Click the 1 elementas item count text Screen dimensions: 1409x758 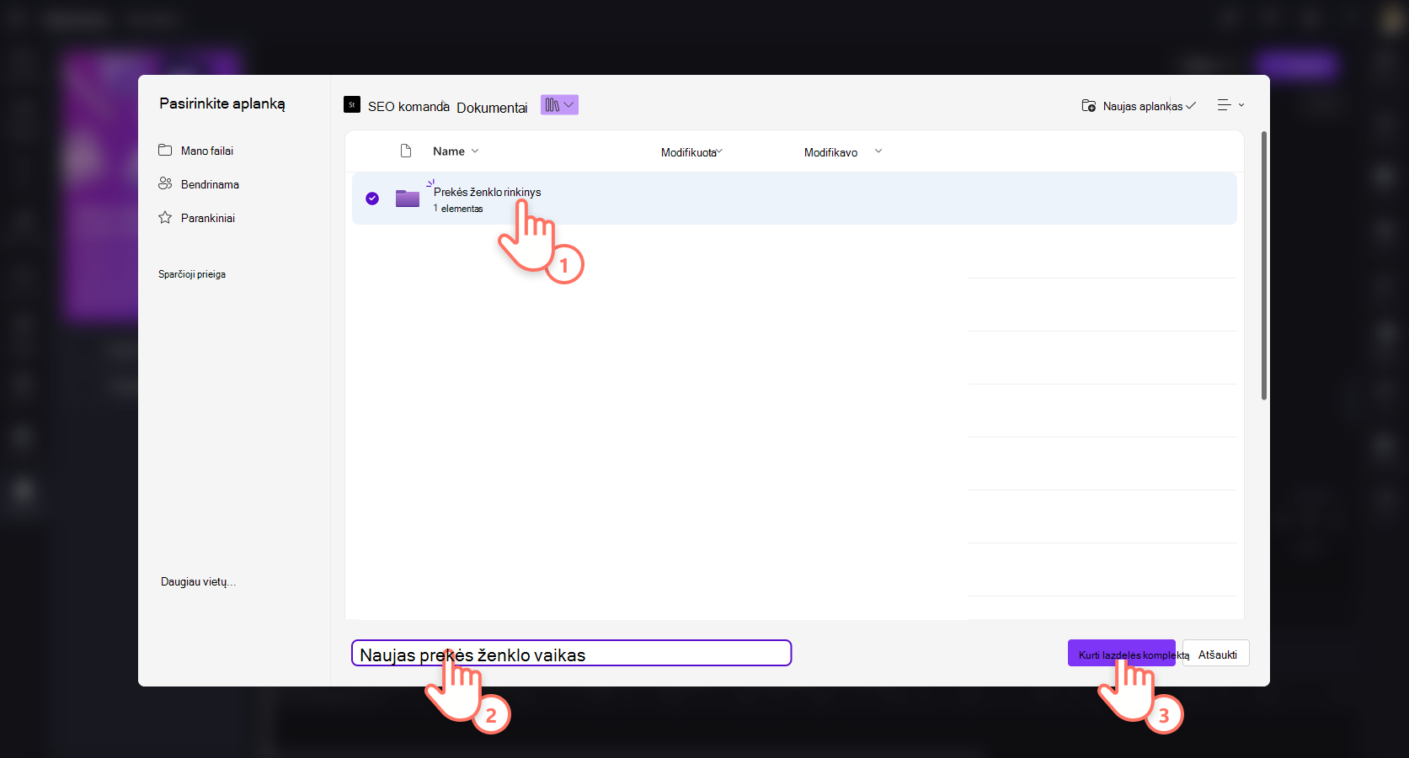coord(458,209)
